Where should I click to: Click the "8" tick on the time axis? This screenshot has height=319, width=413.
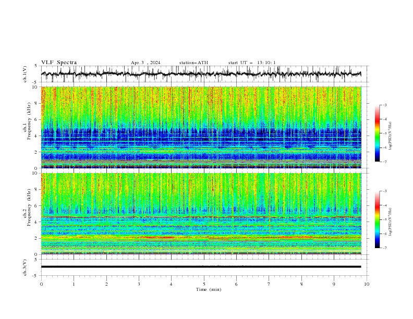pyautogui.click(x=301, y=284)
